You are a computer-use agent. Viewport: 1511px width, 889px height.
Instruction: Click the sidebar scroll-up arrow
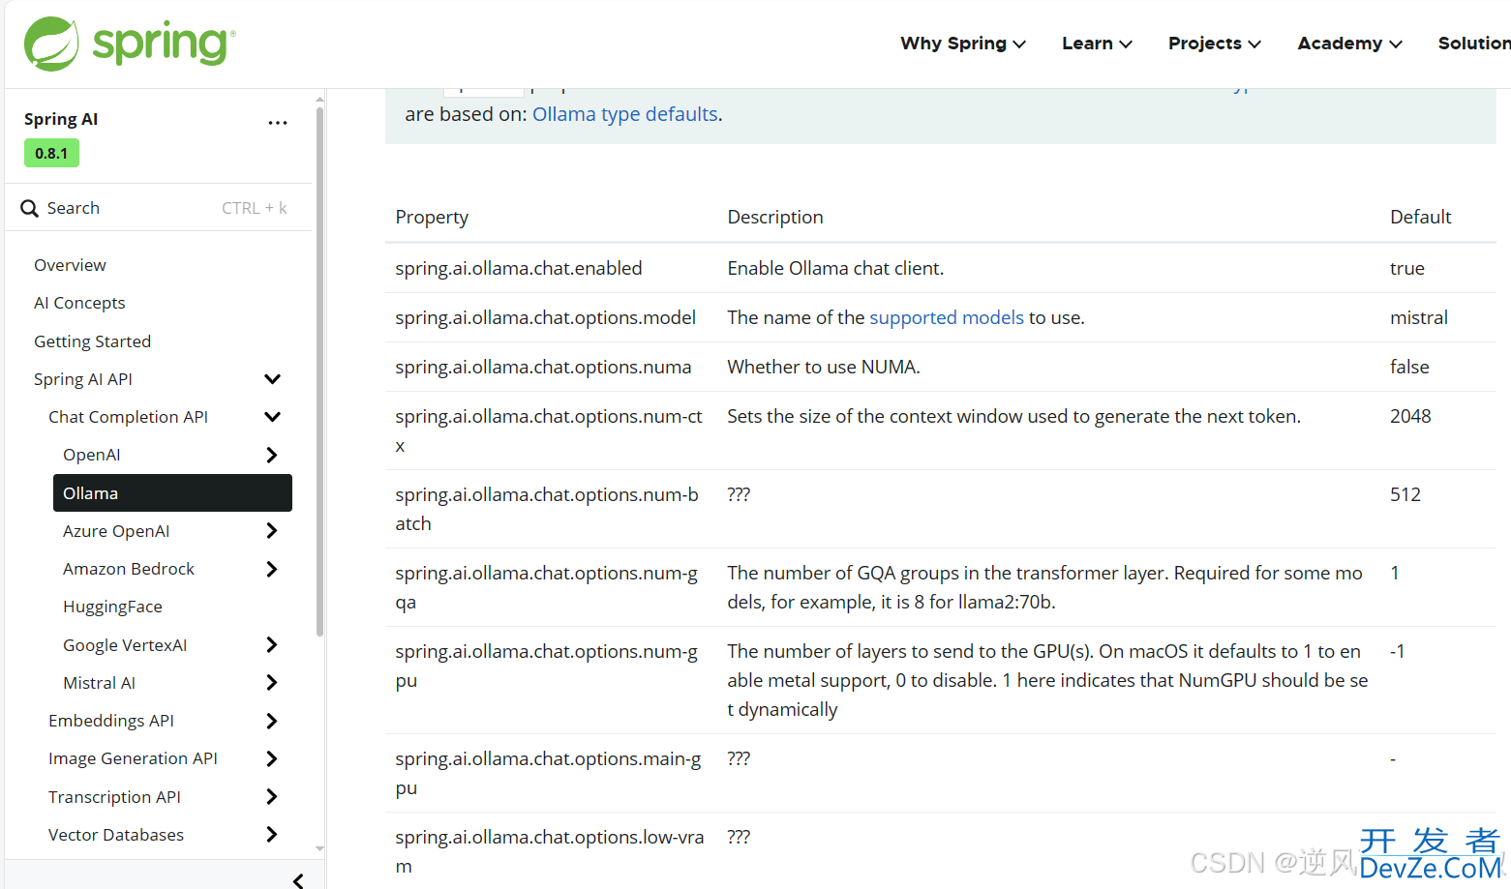[319, 100]
